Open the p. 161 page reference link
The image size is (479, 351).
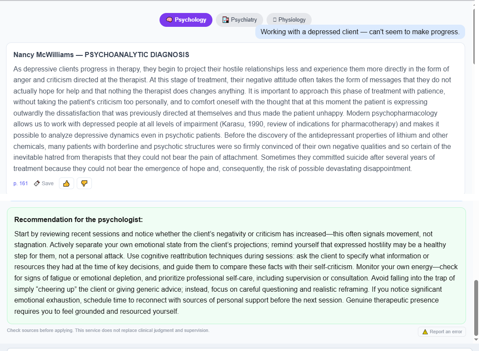click(x=20, y=184)
